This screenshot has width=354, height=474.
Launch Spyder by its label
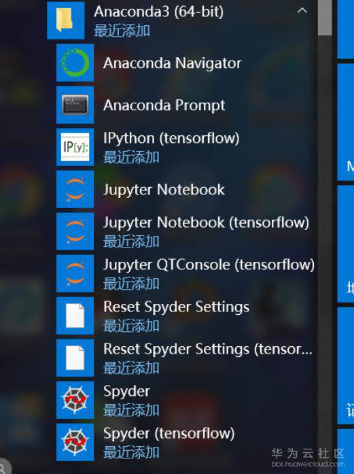pos(126,392)
